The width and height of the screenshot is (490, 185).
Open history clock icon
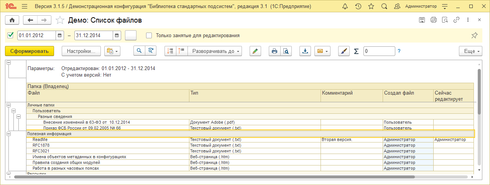pos(358,7)
